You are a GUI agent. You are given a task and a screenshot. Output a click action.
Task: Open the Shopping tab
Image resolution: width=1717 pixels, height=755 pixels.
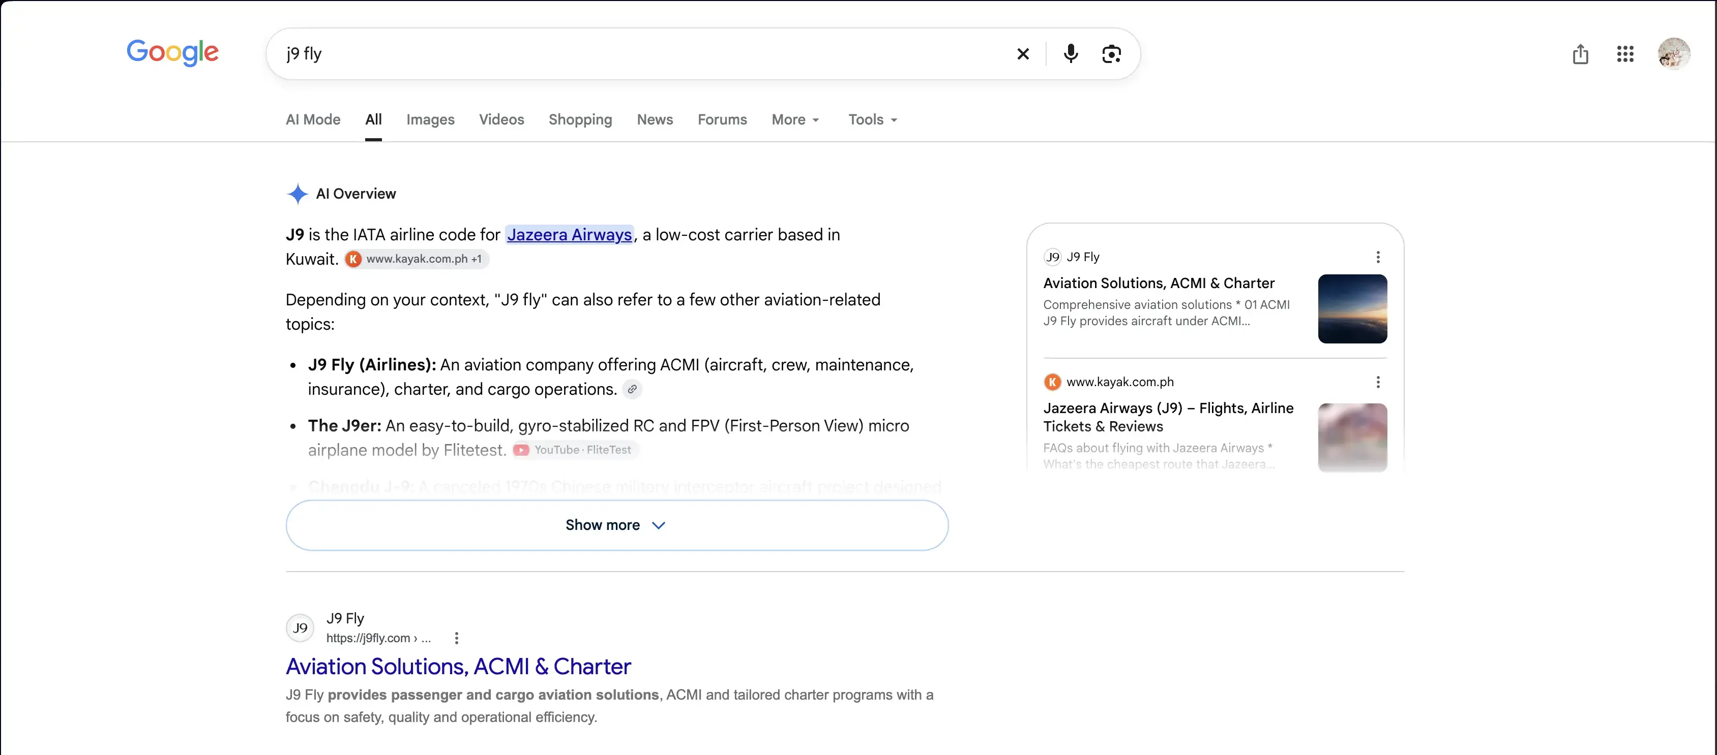point(580,120)
